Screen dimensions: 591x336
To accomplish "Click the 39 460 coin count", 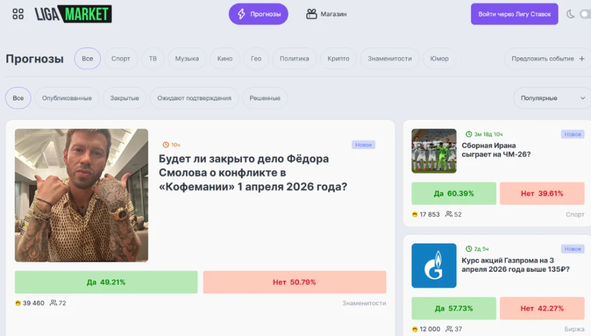I will pyautogui.click(x=30, y=303).
